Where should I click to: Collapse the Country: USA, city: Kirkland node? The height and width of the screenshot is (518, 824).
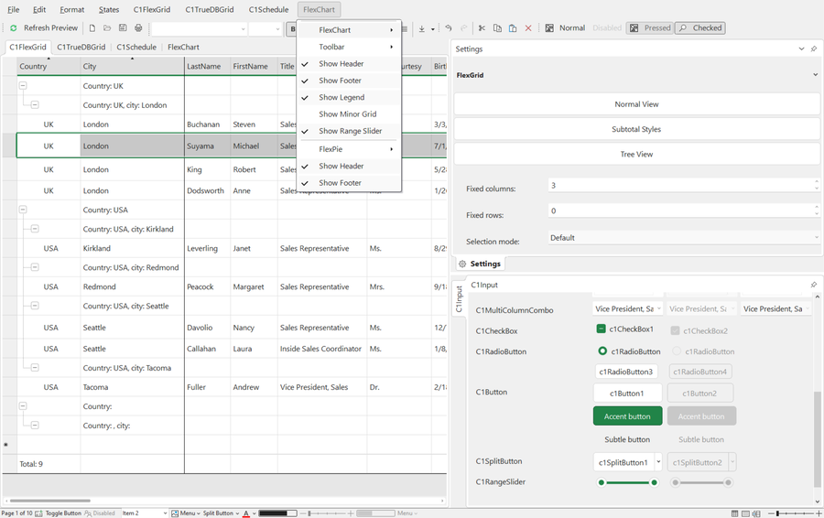(x=35, y=229)
